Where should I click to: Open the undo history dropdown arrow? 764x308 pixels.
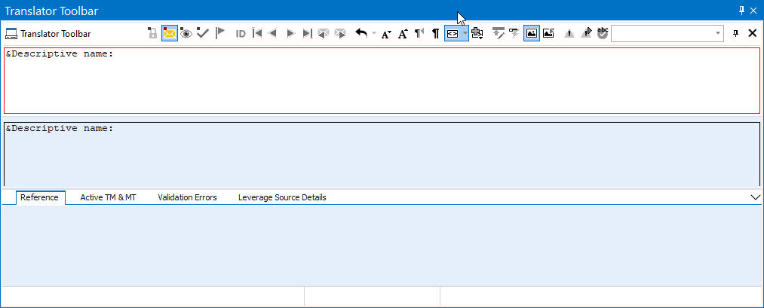tap(374, 33)
